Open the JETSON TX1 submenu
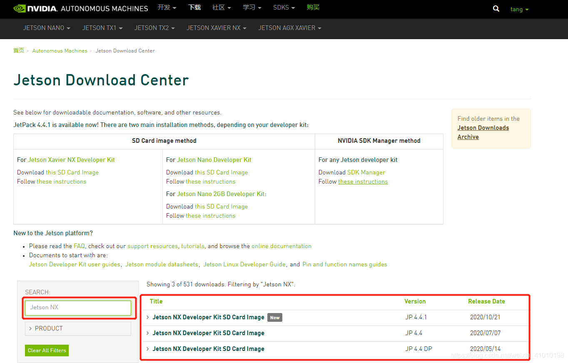 [102, 28]
